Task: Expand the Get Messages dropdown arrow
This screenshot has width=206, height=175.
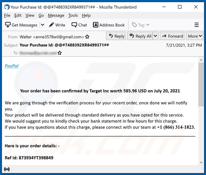Action: click(43, 25)
